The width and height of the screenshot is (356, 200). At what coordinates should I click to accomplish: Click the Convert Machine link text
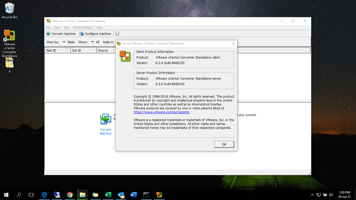[106, 132]
